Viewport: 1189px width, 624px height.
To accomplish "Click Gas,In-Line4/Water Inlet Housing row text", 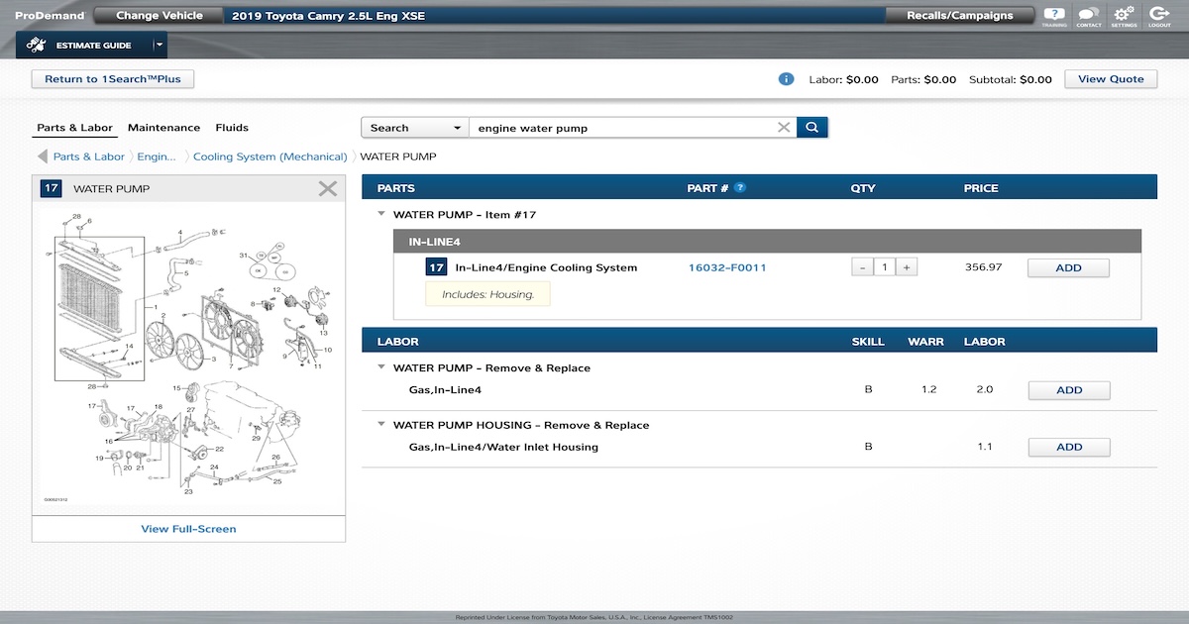I will [503, 448].
